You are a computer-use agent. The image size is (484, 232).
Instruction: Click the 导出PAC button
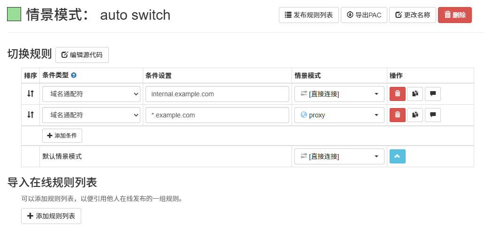pos(364,15)
